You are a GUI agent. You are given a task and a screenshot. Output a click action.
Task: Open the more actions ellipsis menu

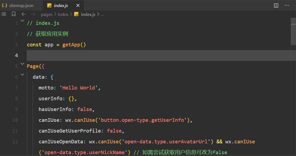pyautogui.click(x=287, y=5)
